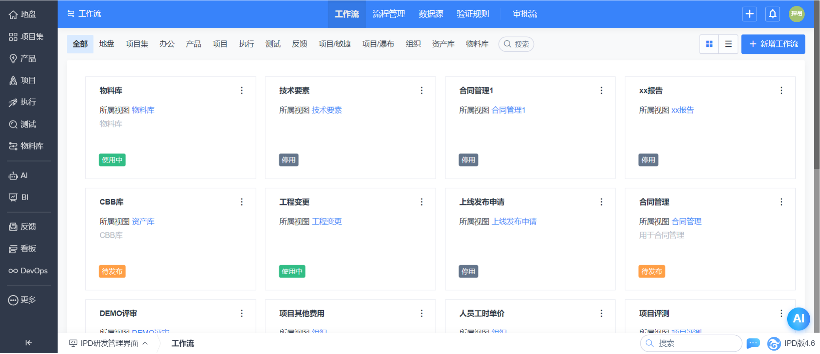Screen dimensions: 820x354
Task: Expand 更多 in the sidebar
Action: (x=23, y=300)
